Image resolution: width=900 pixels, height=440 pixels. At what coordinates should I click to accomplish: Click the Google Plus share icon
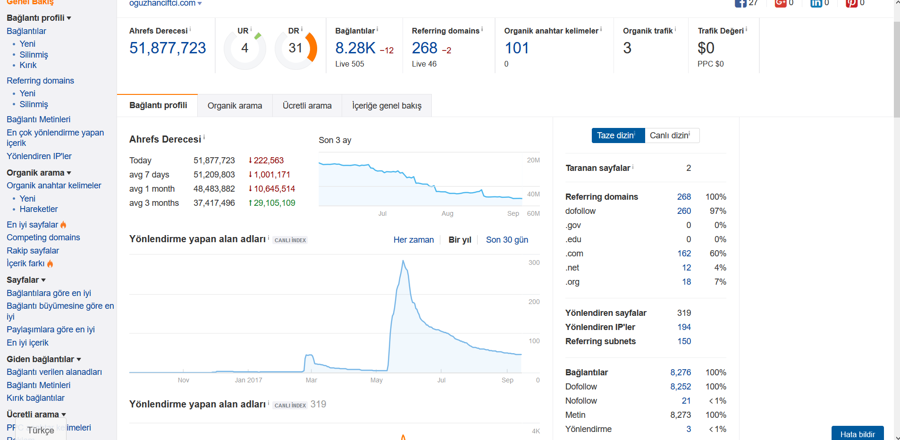[x=781, y=3]
